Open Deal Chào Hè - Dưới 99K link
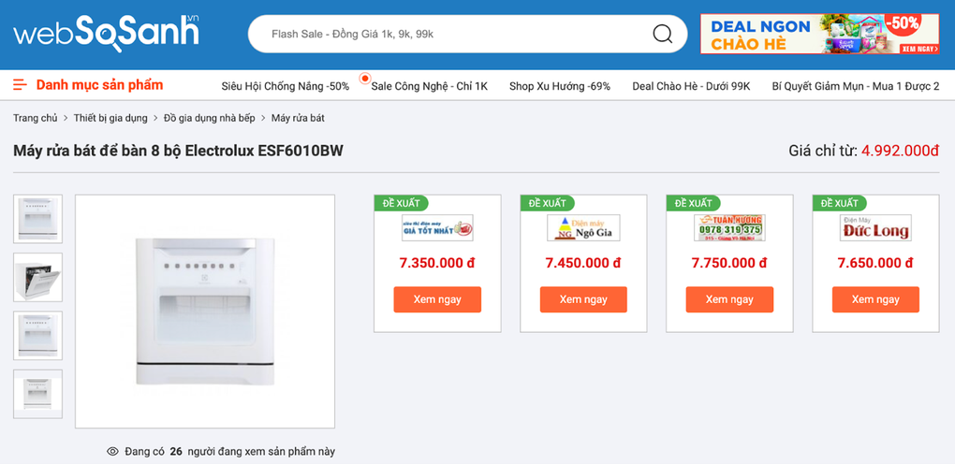The image size is (955, 464). pos(691,86)
